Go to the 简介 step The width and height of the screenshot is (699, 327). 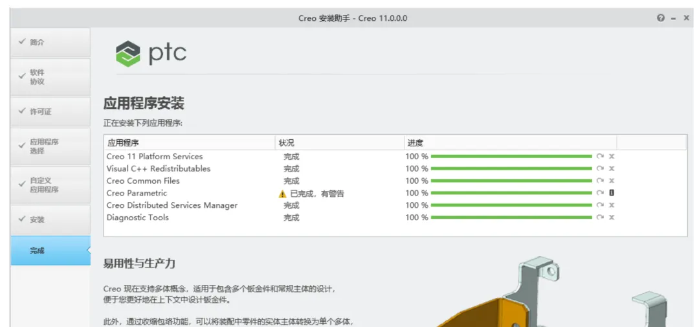[50, 43]
